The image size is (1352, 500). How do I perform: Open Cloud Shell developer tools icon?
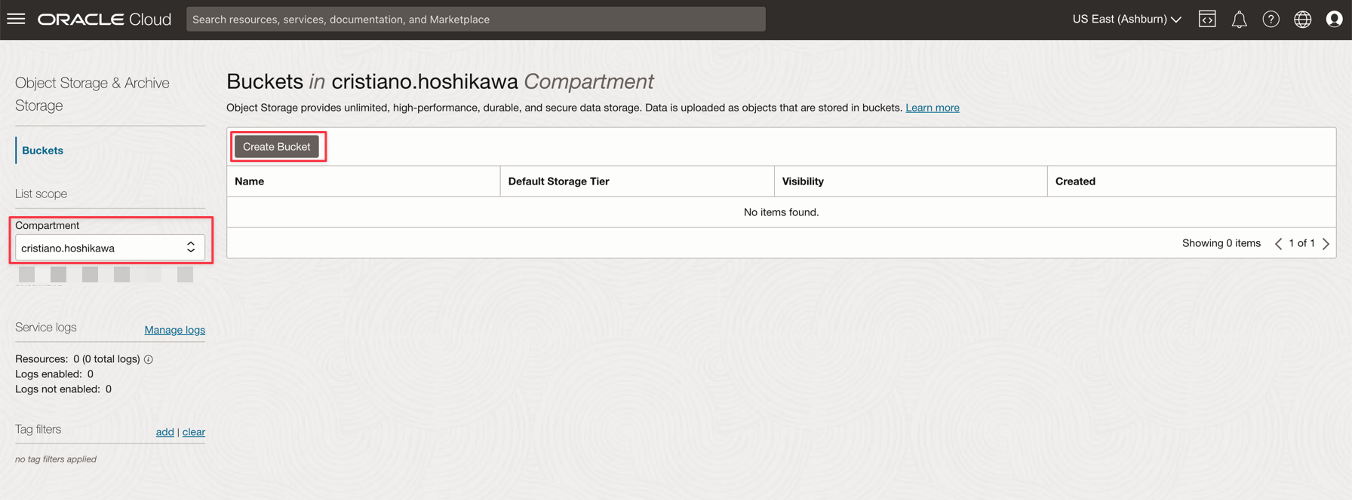coord(1207,19)
